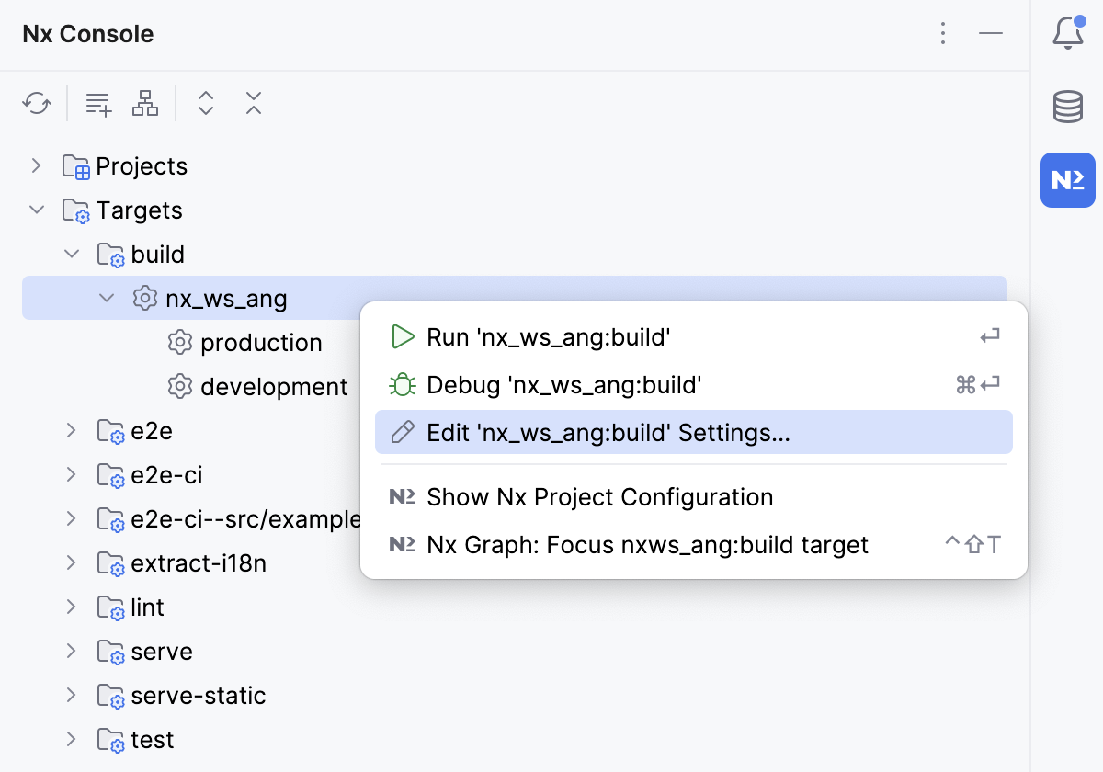Collapse all tree nodes via toolbar icon
This screenshot has height=772, width=1103.
click(253, 103)
